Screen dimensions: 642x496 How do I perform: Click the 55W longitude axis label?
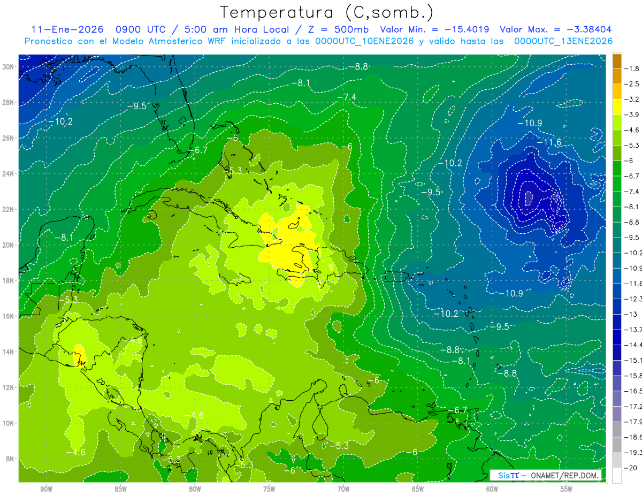click(x=567, y=489)
